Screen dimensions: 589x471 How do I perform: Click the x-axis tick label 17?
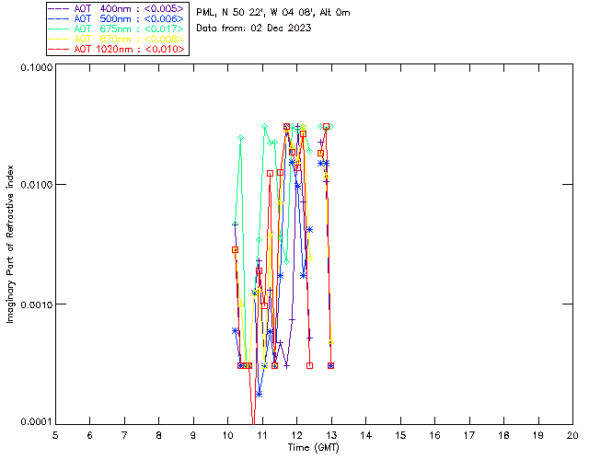469,435
